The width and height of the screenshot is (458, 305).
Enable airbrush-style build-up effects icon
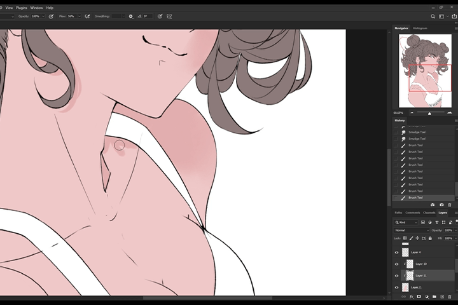(x=87, y=17)
